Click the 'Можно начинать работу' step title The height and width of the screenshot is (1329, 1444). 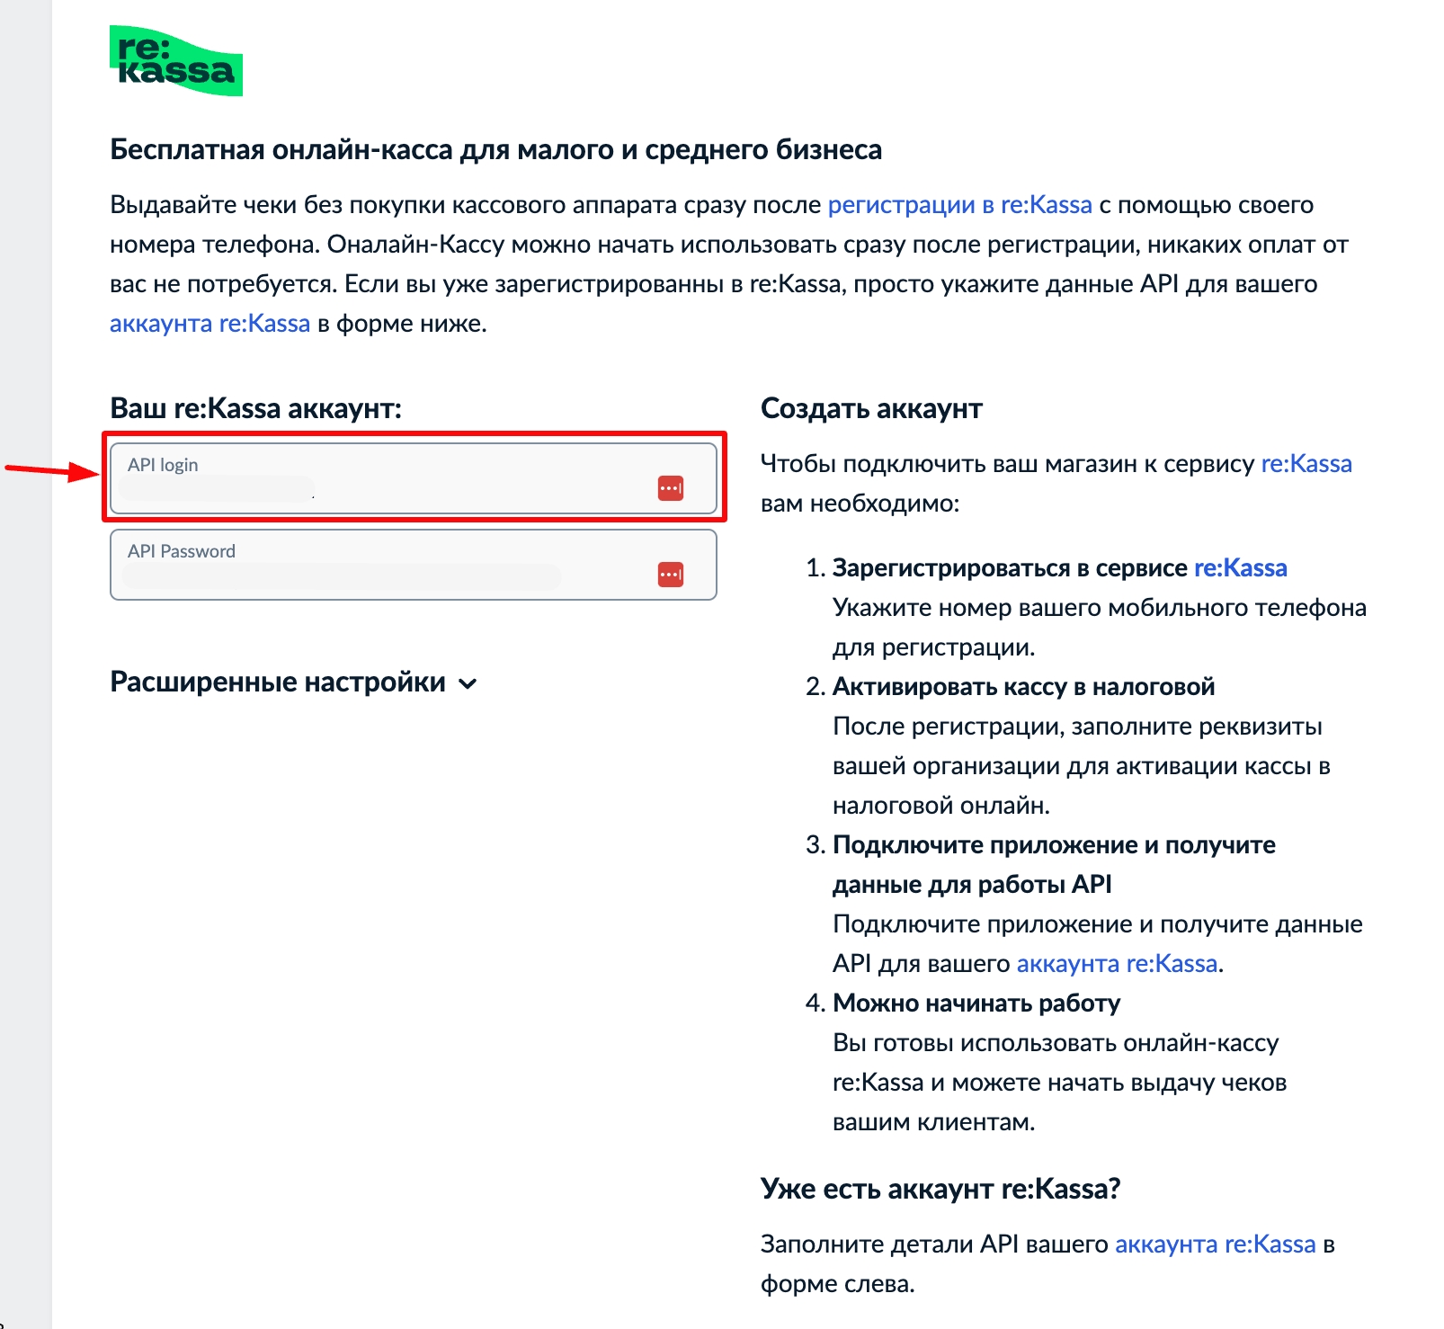[x=976, y=1003]
